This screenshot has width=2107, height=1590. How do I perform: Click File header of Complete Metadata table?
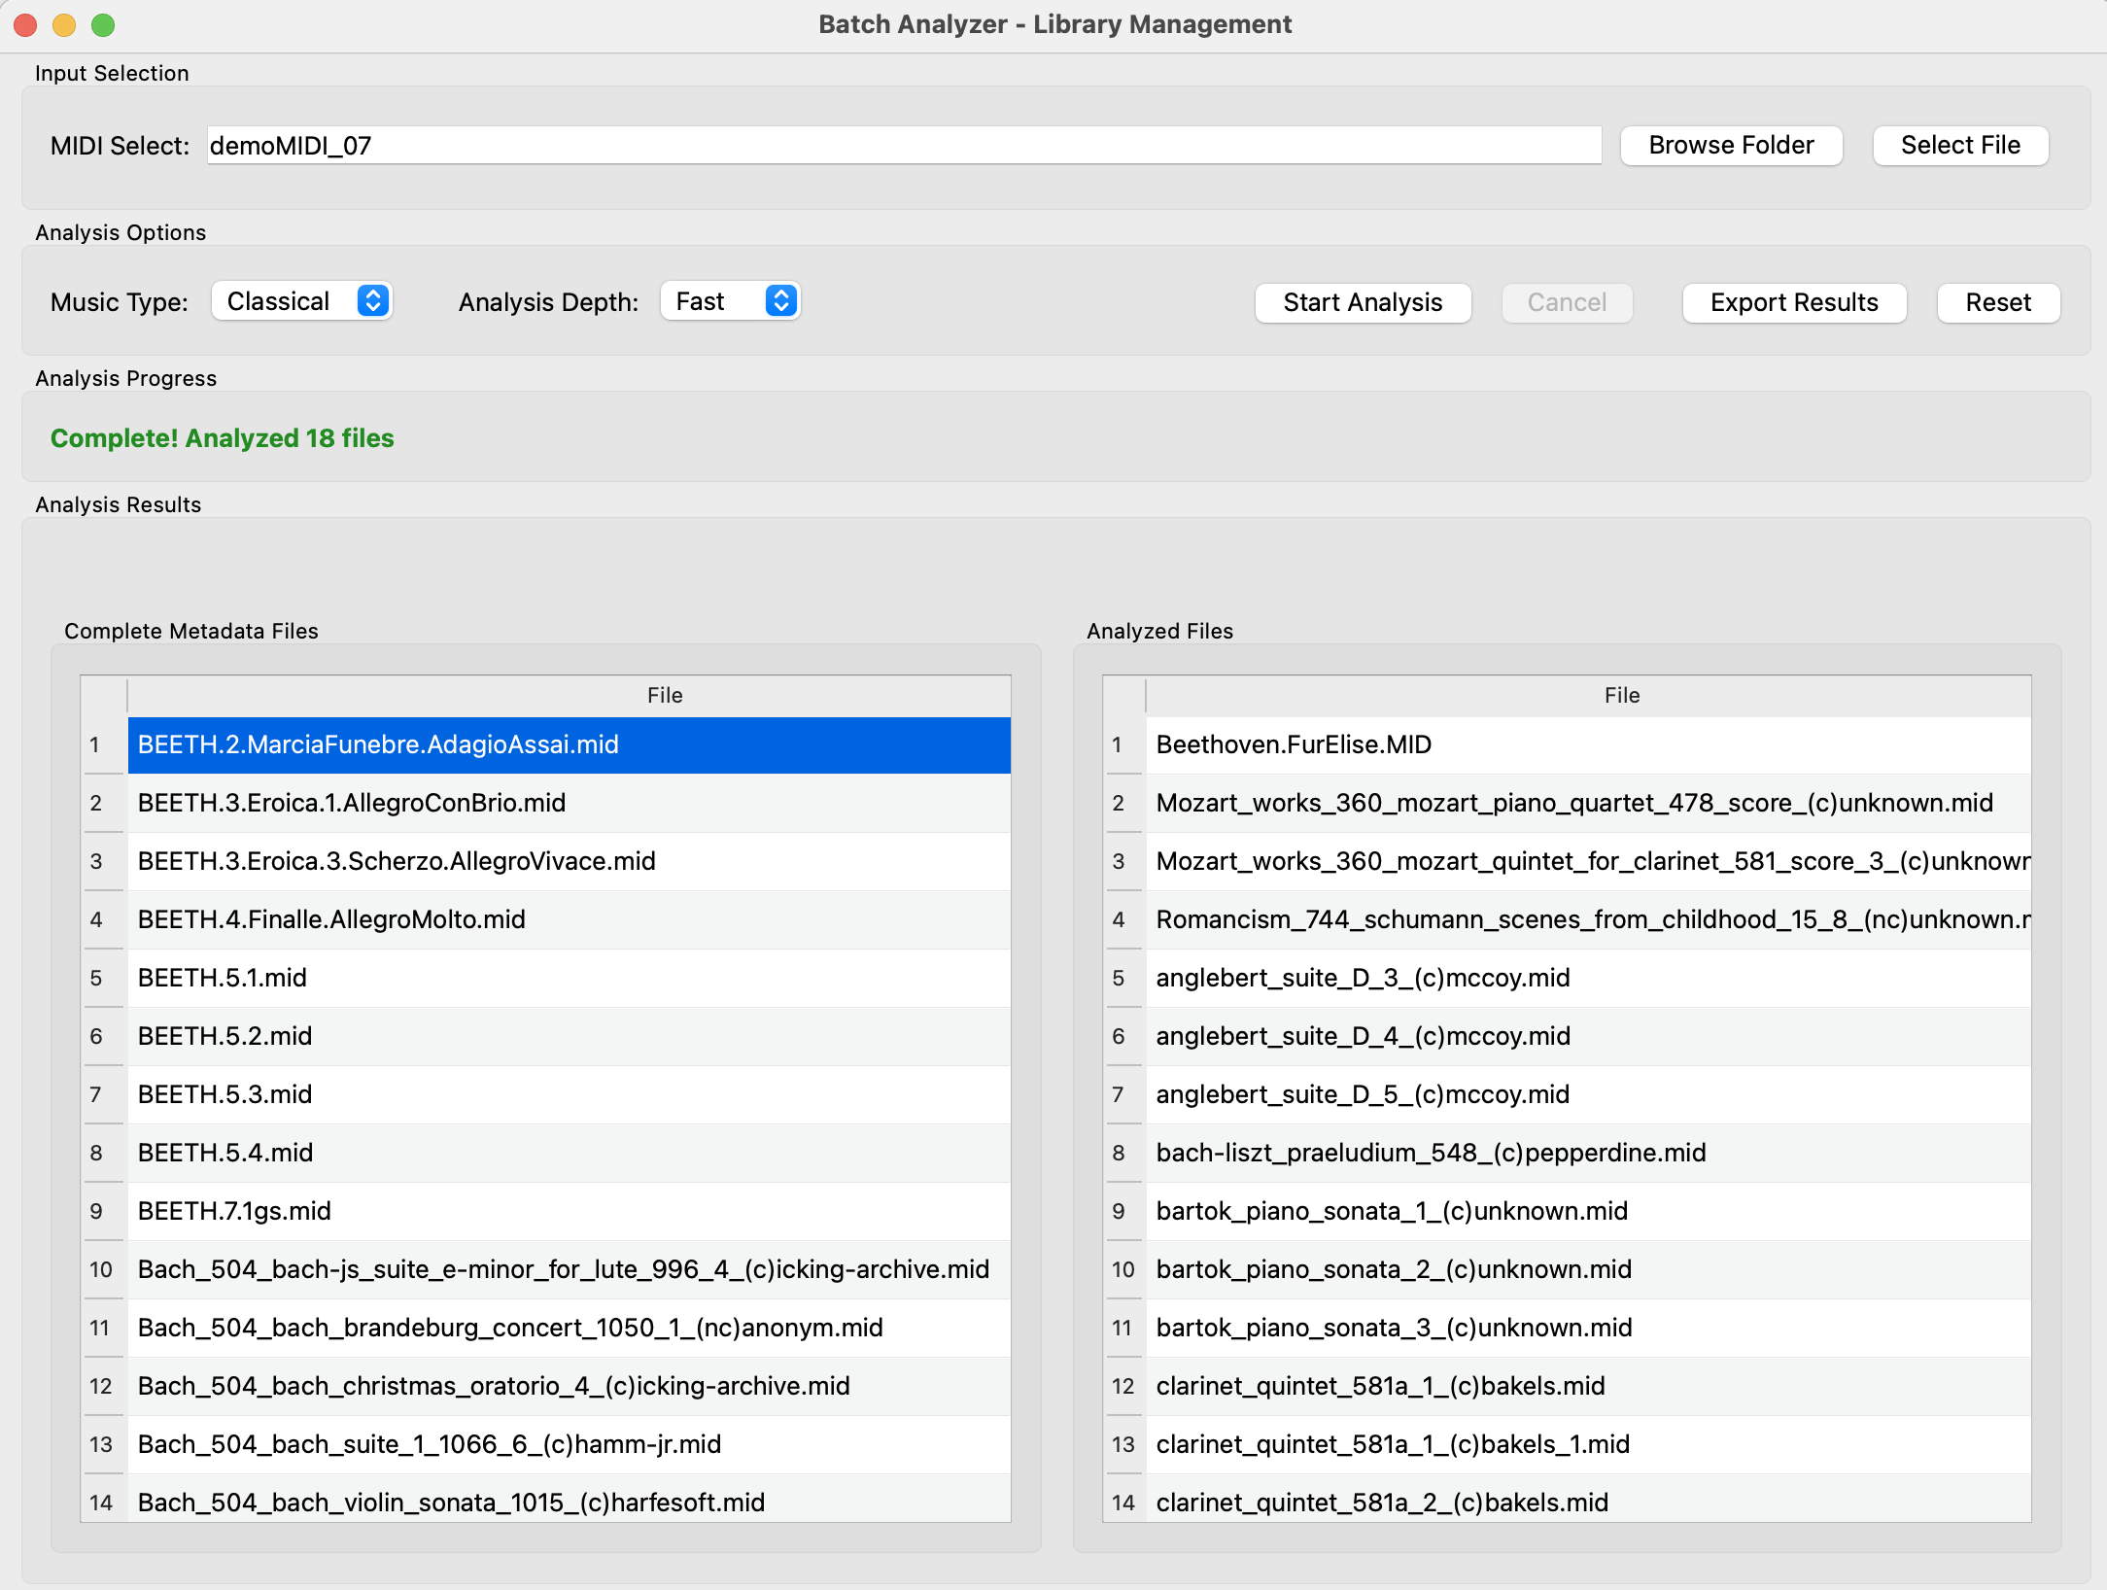pyautogui.click(x=666, y=696)
